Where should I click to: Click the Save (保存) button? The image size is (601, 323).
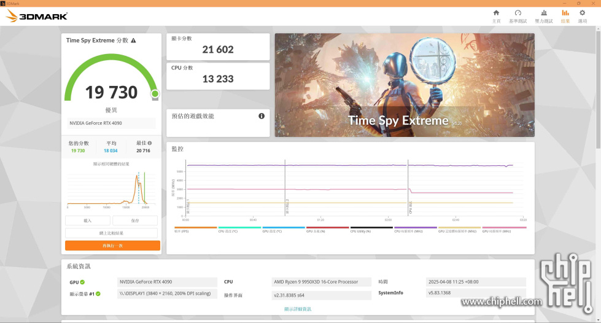135,220
